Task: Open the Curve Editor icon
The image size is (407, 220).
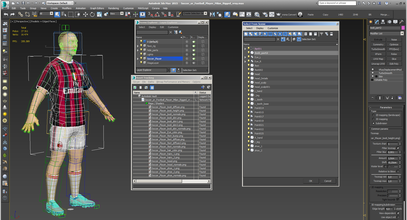Action: (242, 14)
